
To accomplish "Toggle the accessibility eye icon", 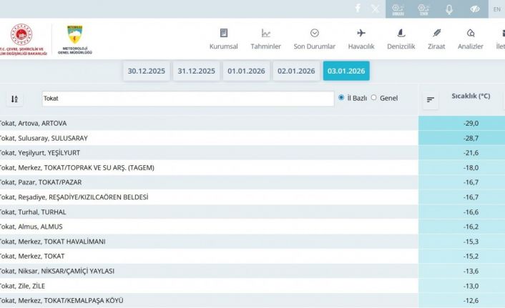I will [x=474, y=9].
